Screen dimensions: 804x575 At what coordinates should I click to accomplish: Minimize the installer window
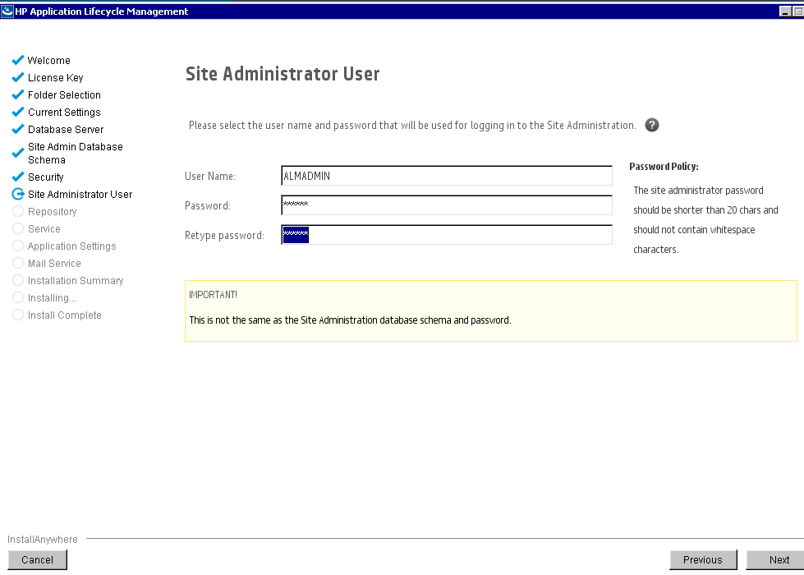pyautogui.click(x=785, y=11)
